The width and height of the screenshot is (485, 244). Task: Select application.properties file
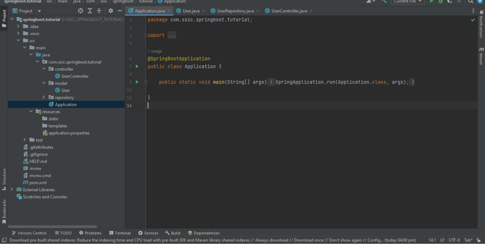(x=69, y=133)
